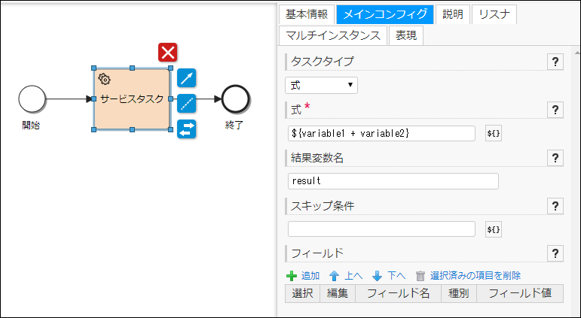Click the gear icon inside the service task
This screenshot has height=318, width=581.
pos(104,77)
